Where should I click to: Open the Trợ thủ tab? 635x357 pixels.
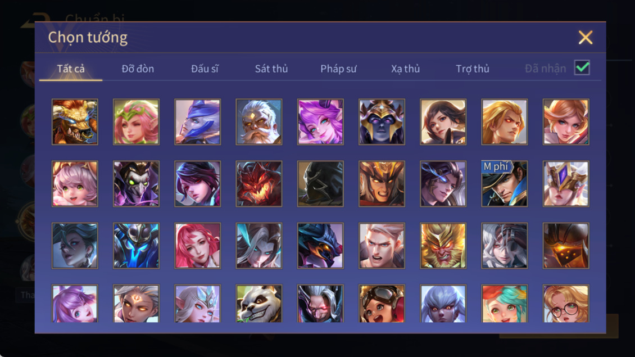pos(473,69)
